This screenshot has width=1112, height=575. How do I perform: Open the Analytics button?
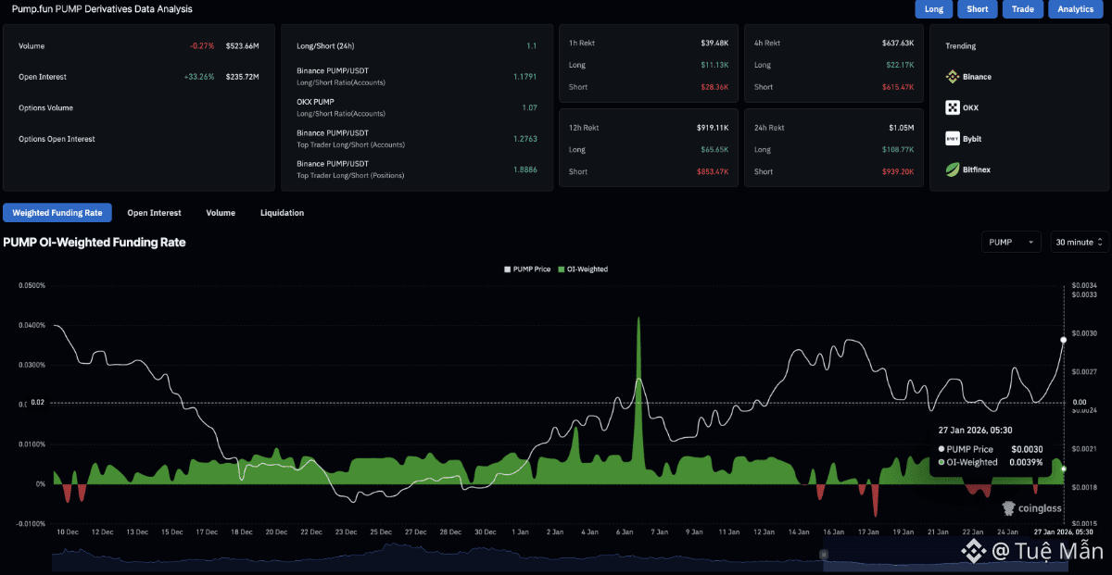pos(1076,9)
